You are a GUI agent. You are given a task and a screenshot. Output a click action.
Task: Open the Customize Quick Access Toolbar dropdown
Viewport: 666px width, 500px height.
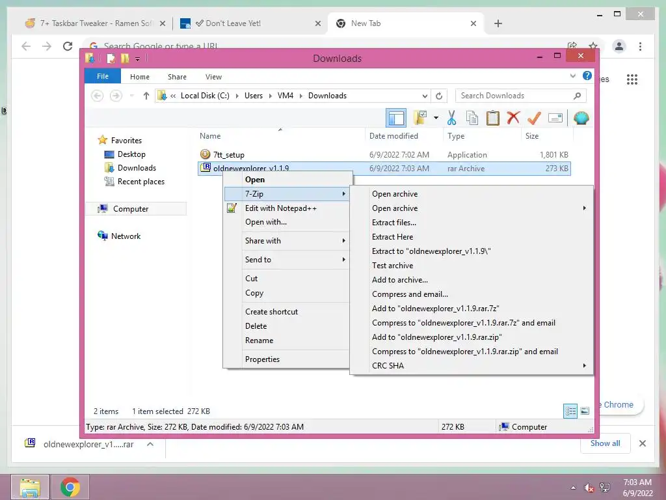pyautogui.click(x=138, y=59)
